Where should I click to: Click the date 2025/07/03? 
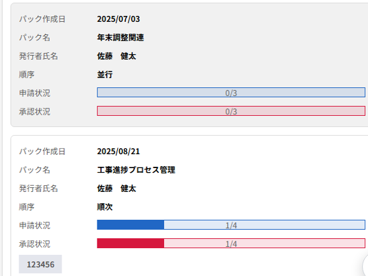118,19
